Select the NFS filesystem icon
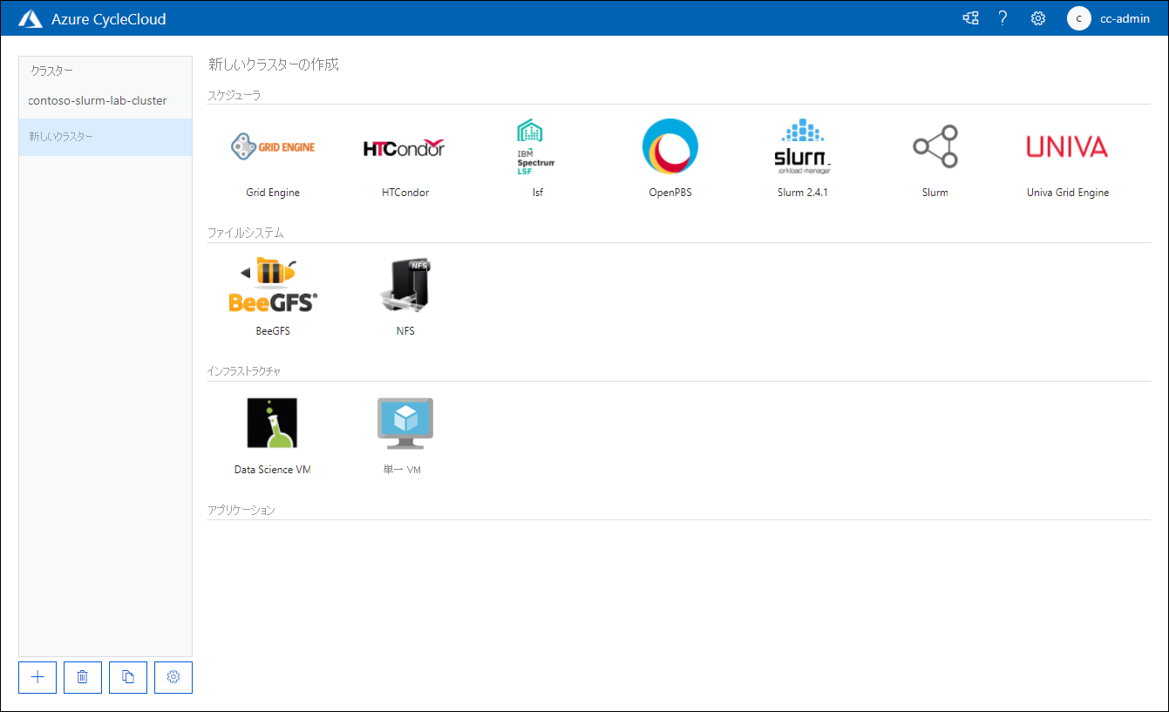 tap(405, 284)
